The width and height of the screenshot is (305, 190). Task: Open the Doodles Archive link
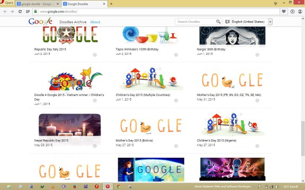(x=73, y=22)
